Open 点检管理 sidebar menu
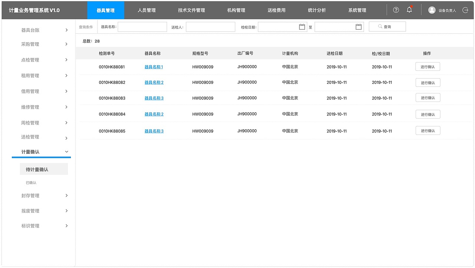 click(x=30, y=60)
